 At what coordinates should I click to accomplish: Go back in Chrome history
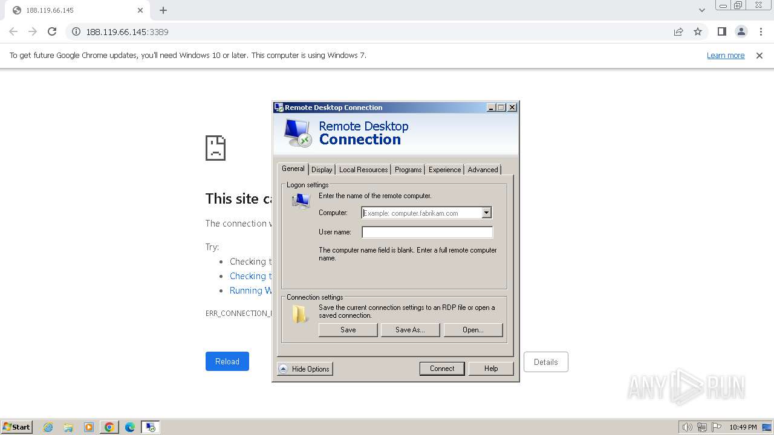click(x=13, y=31)
